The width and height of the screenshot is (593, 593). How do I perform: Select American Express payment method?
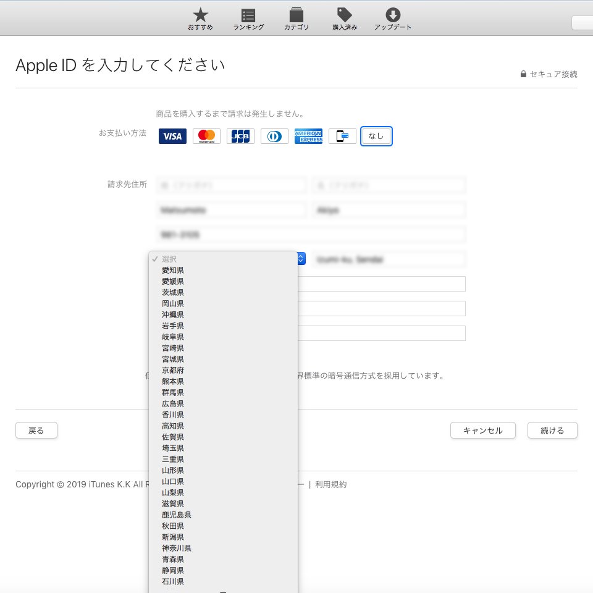tap(309, 136)
